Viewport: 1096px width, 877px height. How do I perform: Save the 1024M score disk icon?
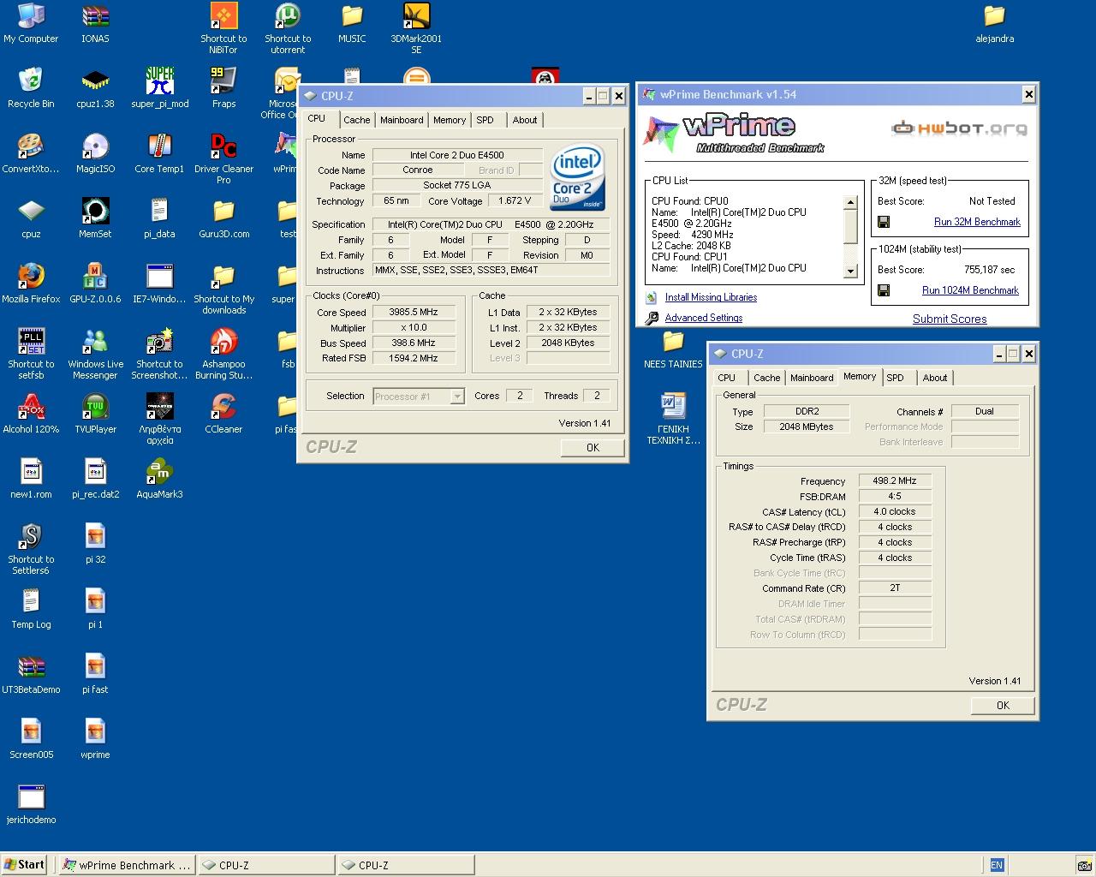point(884,290)
